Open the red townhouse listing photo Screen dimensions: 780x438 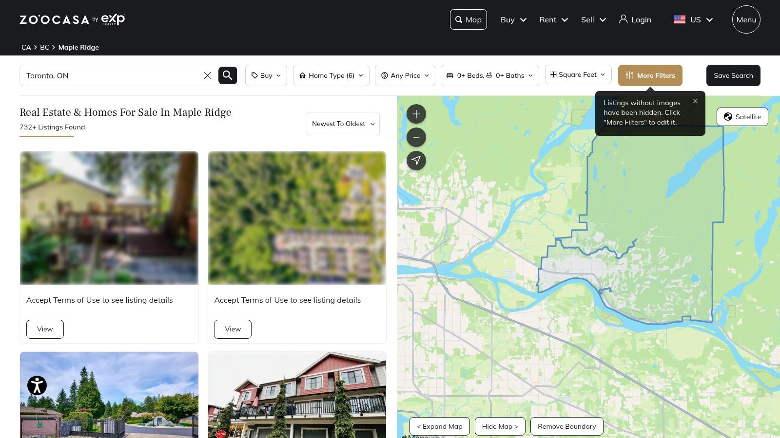coord(297,395)
